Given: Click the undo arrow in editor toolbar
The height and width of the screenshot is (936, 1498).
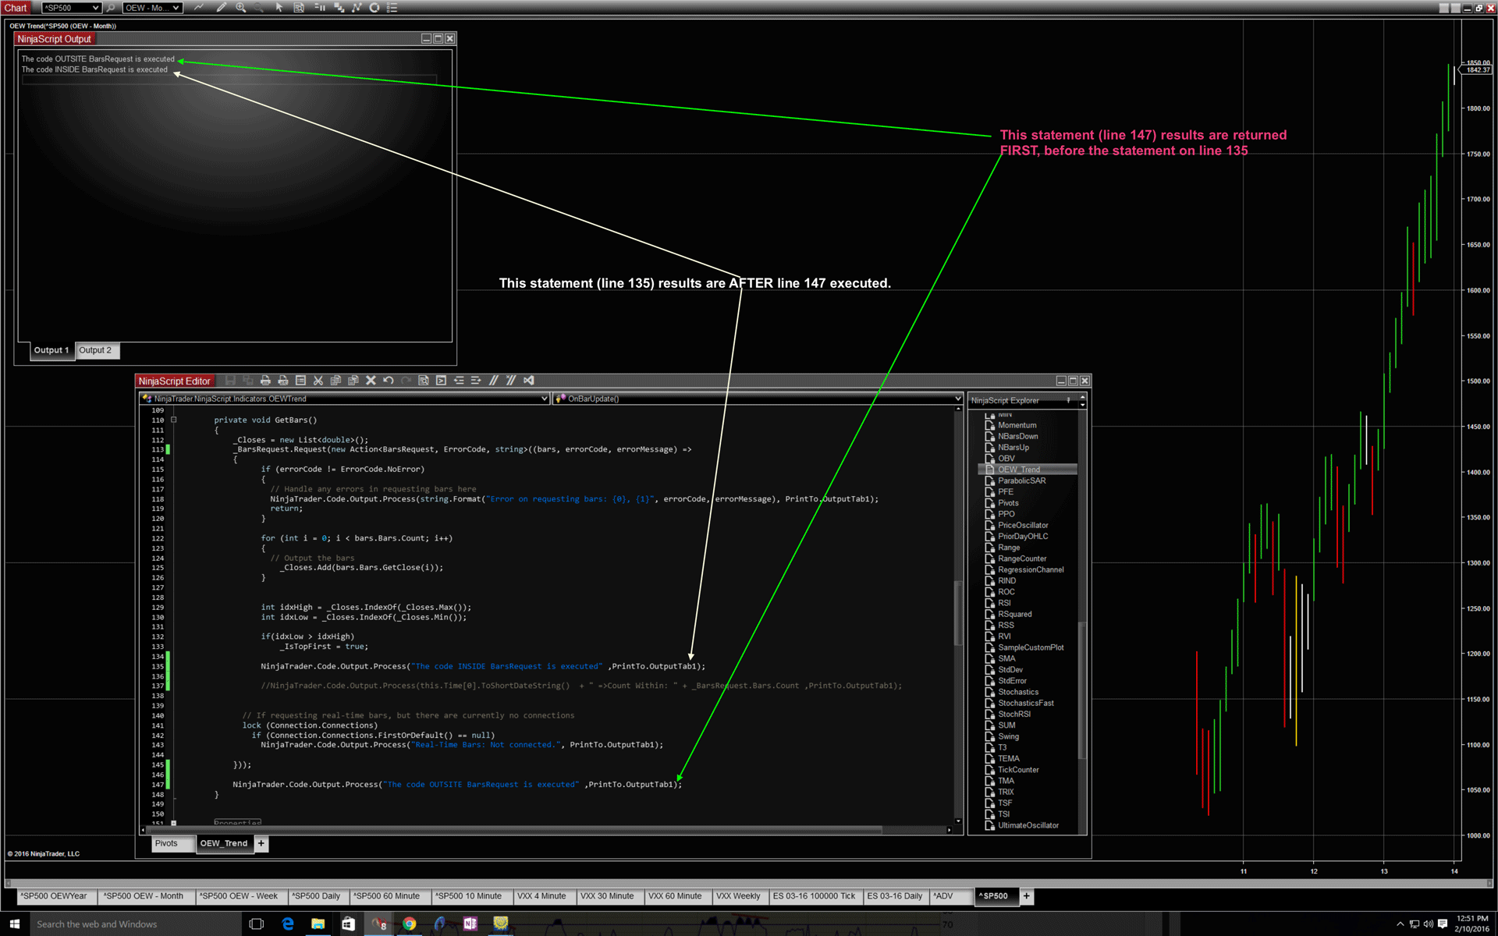Looking at the screenshot, I should click(x=389, y=381).
